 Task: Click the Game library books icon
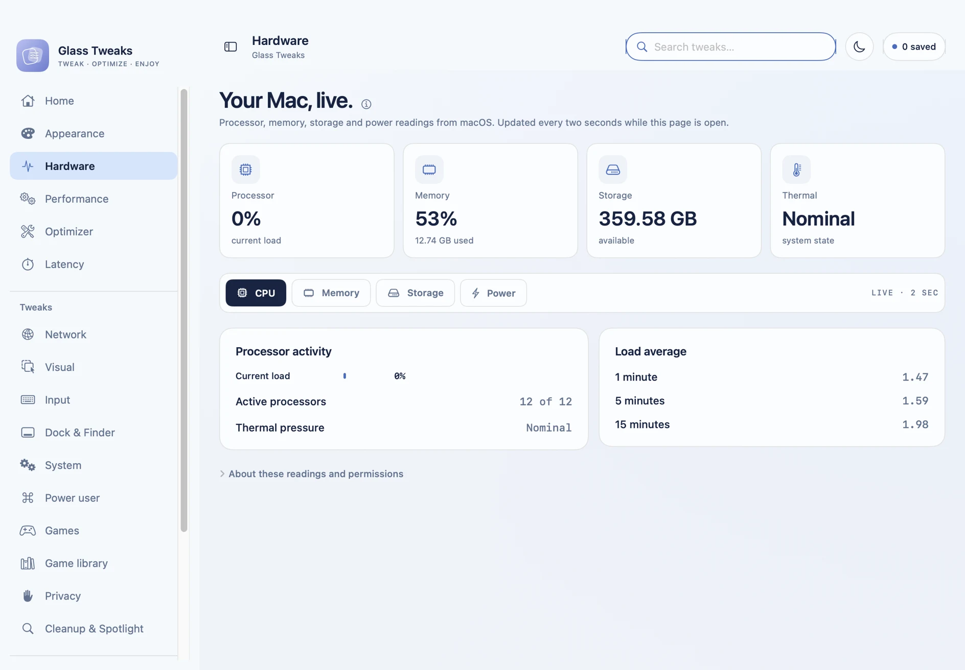(x=28, y=563)
